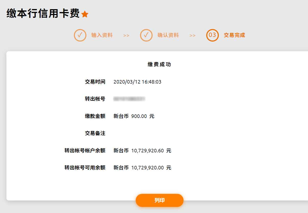308x213 pixels.
Task: Click the 缴本行信用卡费 page title
Action: (x=43, y=14)
